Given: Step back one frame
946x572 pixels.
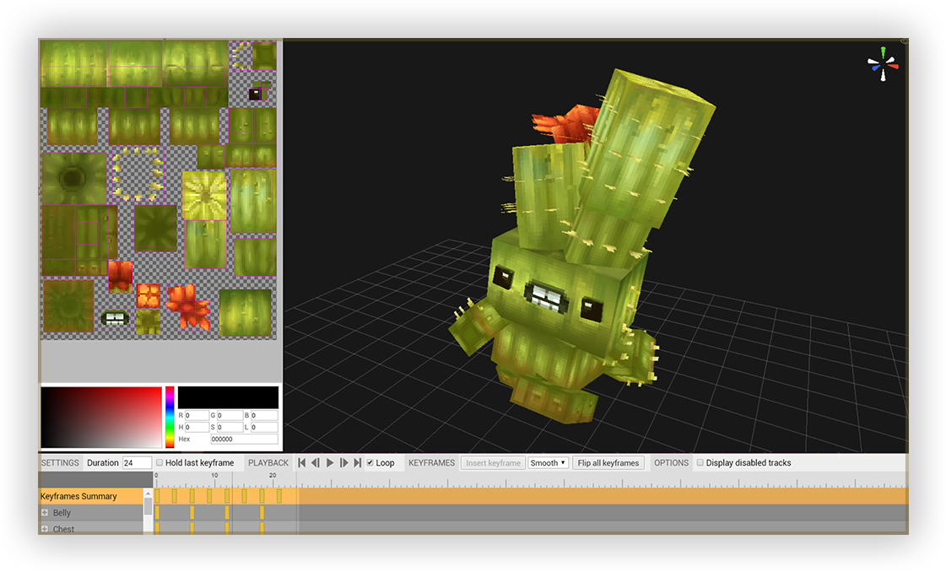Looking at the screenshot, I should (x=316, y=463).
